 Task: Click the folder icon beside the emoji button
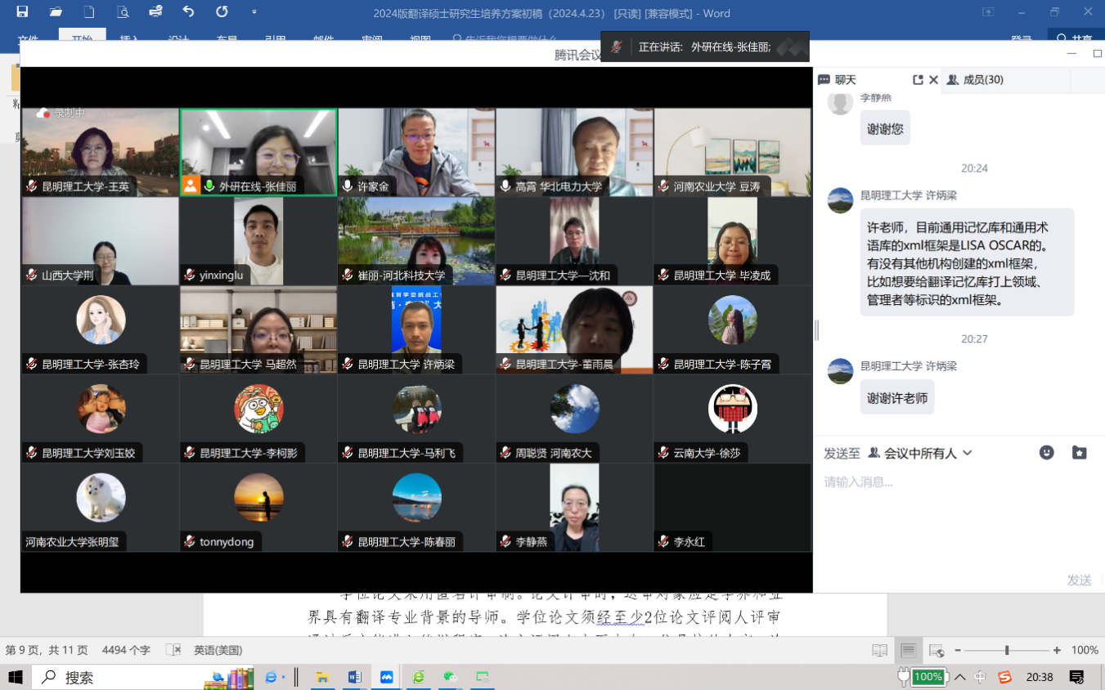(x=1080, y=452)
